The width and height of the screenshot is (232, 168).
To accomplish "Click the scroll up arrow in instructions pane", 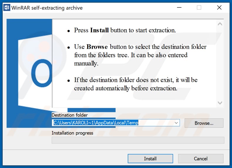I will click(x=220, y=24).
